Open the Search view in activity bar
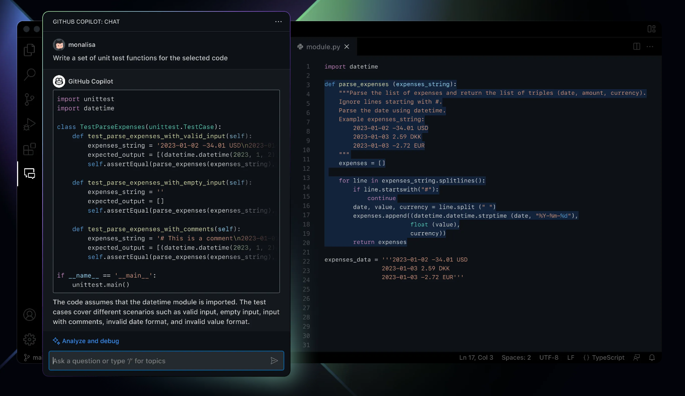This screenshot has width=685, height=396. click(x=30, y=75)
